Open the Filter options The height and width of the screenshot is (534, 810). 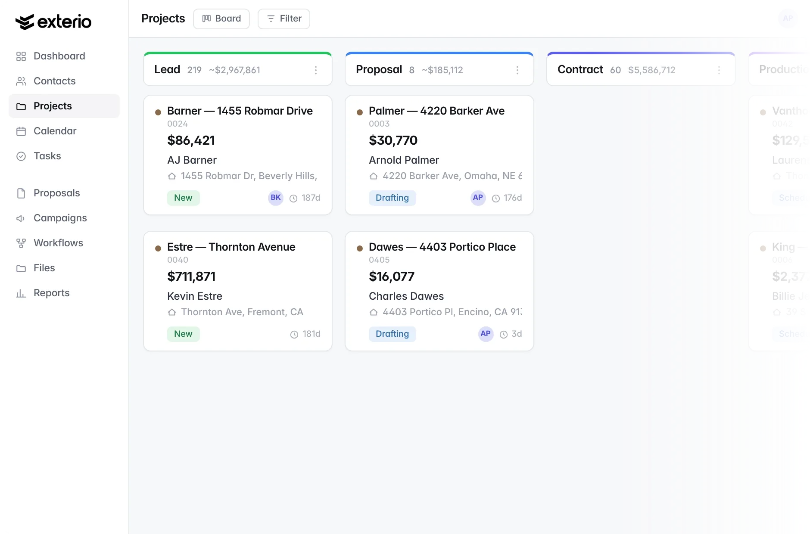click(284, 19)
